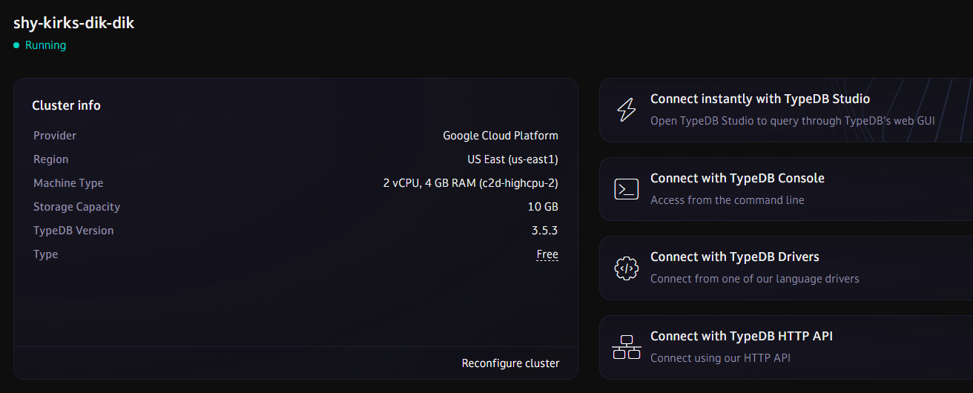
Task: Open Connect with TypeDB HTTP API card
Action: [786, 347]
